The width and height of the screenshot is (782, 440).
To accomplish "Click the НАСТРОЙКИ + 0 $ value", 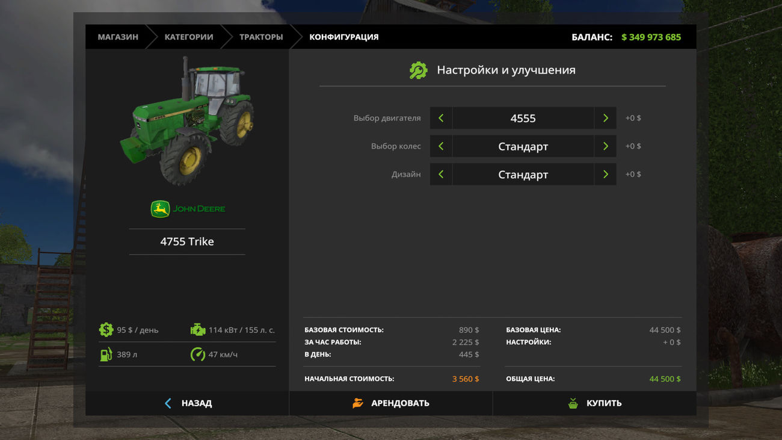I will (672, 342).
